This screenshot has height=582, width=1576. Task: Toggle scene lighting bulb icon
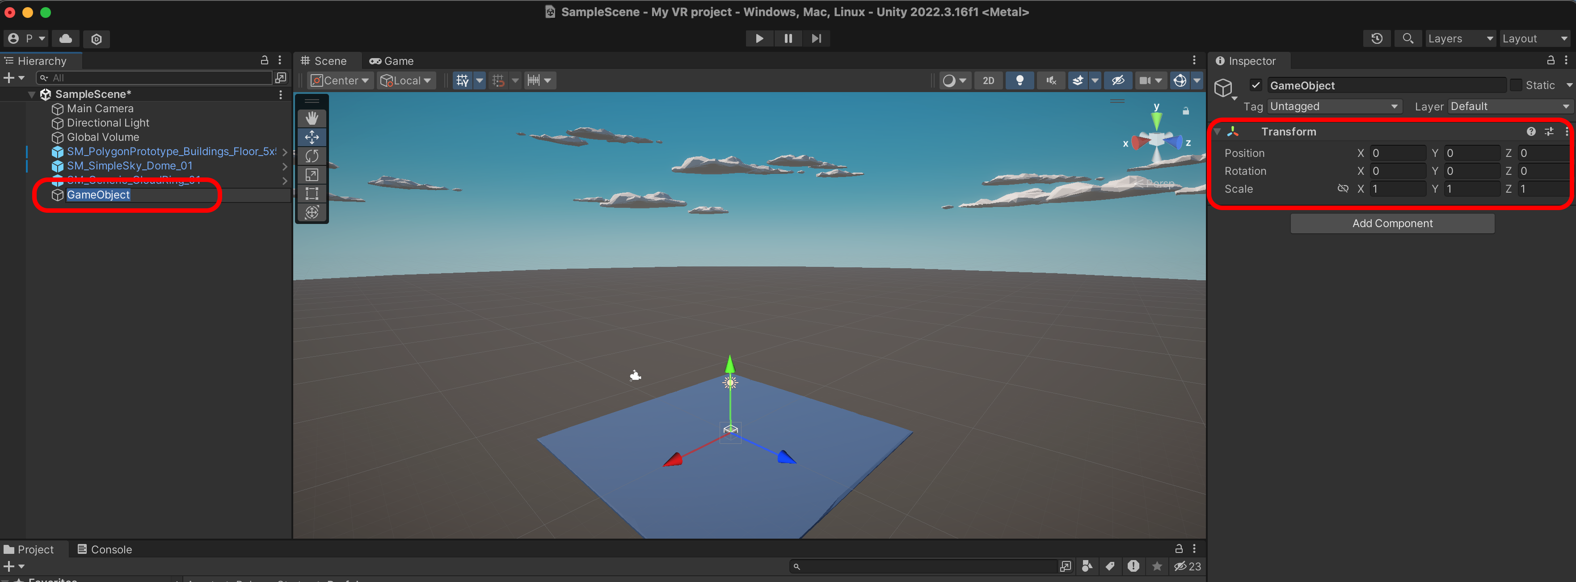[x=1019, y=80]
